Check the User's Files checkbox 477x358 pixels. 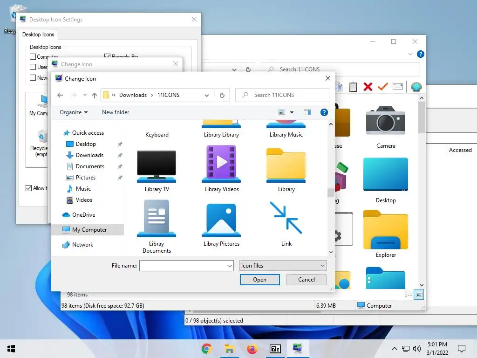33,67
